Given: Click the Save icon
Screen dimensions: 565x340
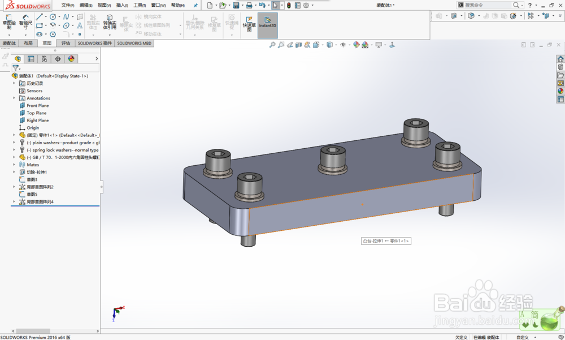Looking at the screenshot, I should tap(236, 6).
